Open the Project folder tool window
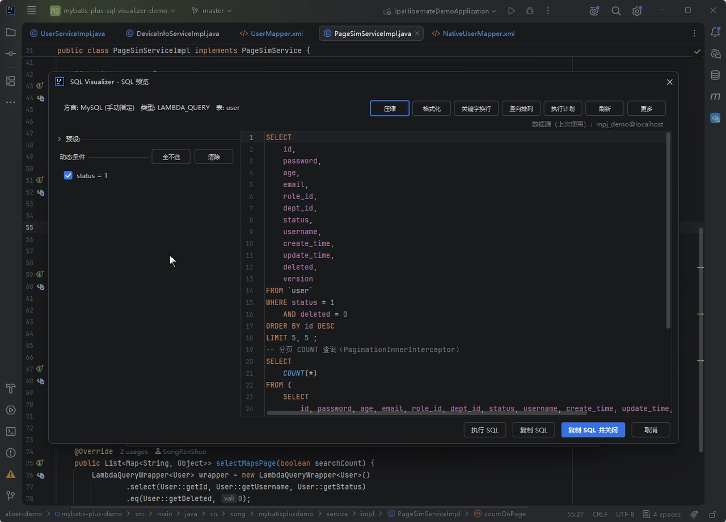 click(x=11, y=32)
